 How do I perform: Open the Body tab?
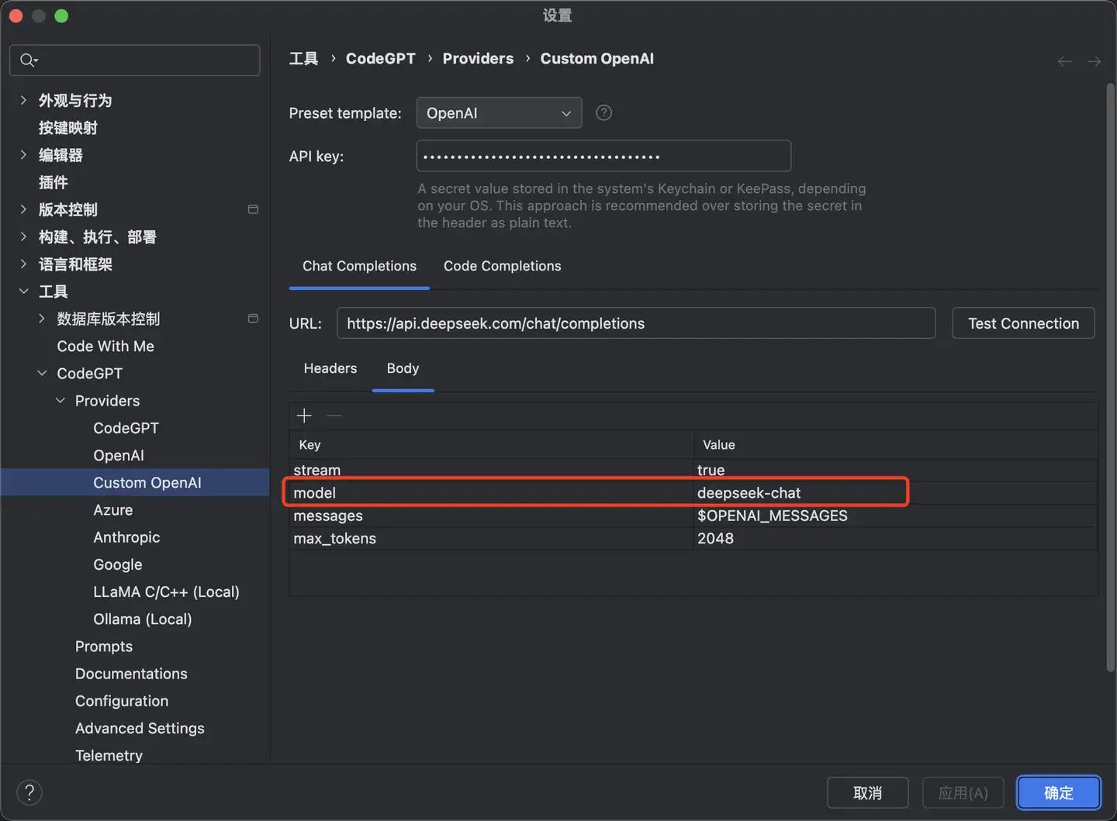pos(403,368)
